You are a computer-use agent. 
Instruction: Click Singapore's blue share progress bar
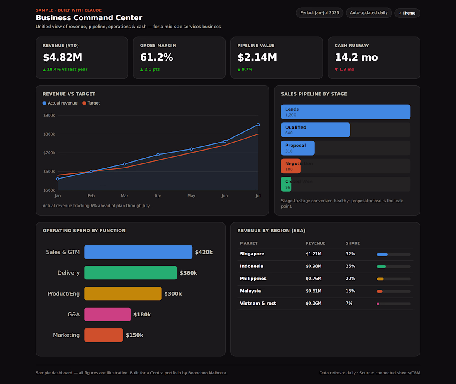click(382, 255)
